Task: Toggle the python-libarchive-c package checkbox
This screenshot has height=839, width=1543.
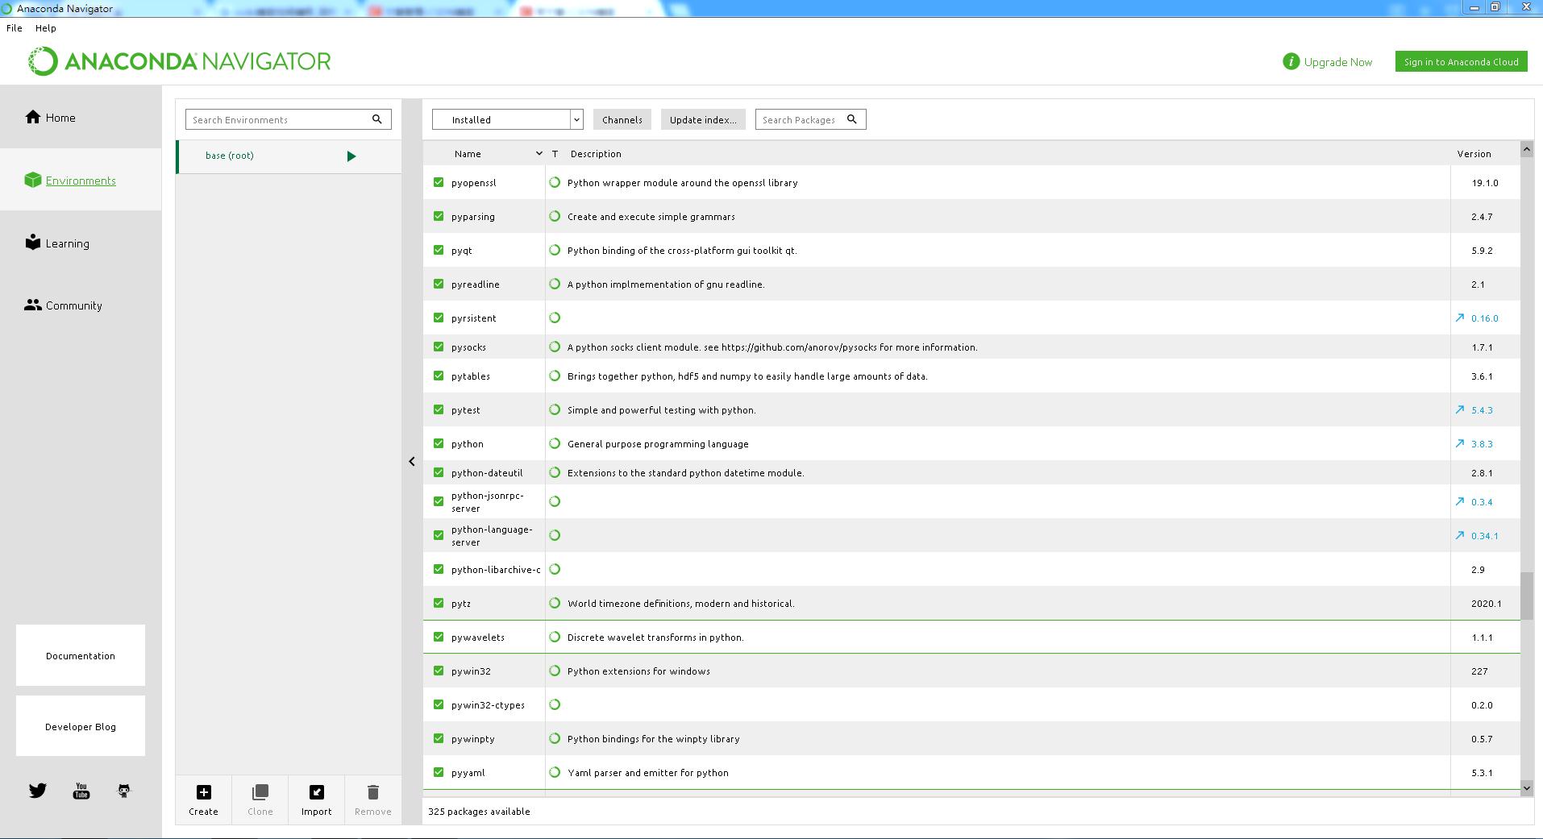Action: click(x=439, y=569)
